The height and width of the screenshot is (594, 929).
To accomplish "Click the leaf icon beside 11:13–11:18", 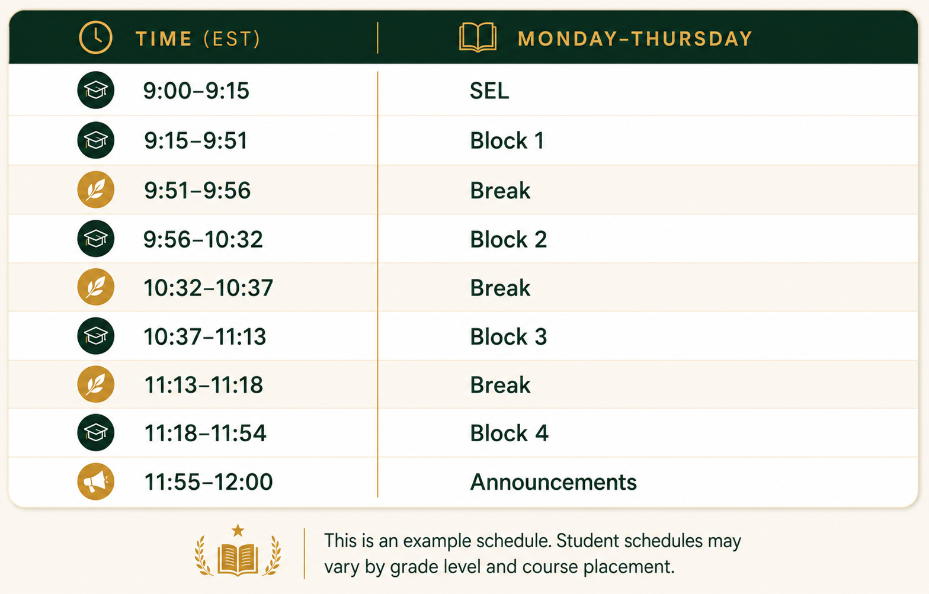I will (95, 384).
